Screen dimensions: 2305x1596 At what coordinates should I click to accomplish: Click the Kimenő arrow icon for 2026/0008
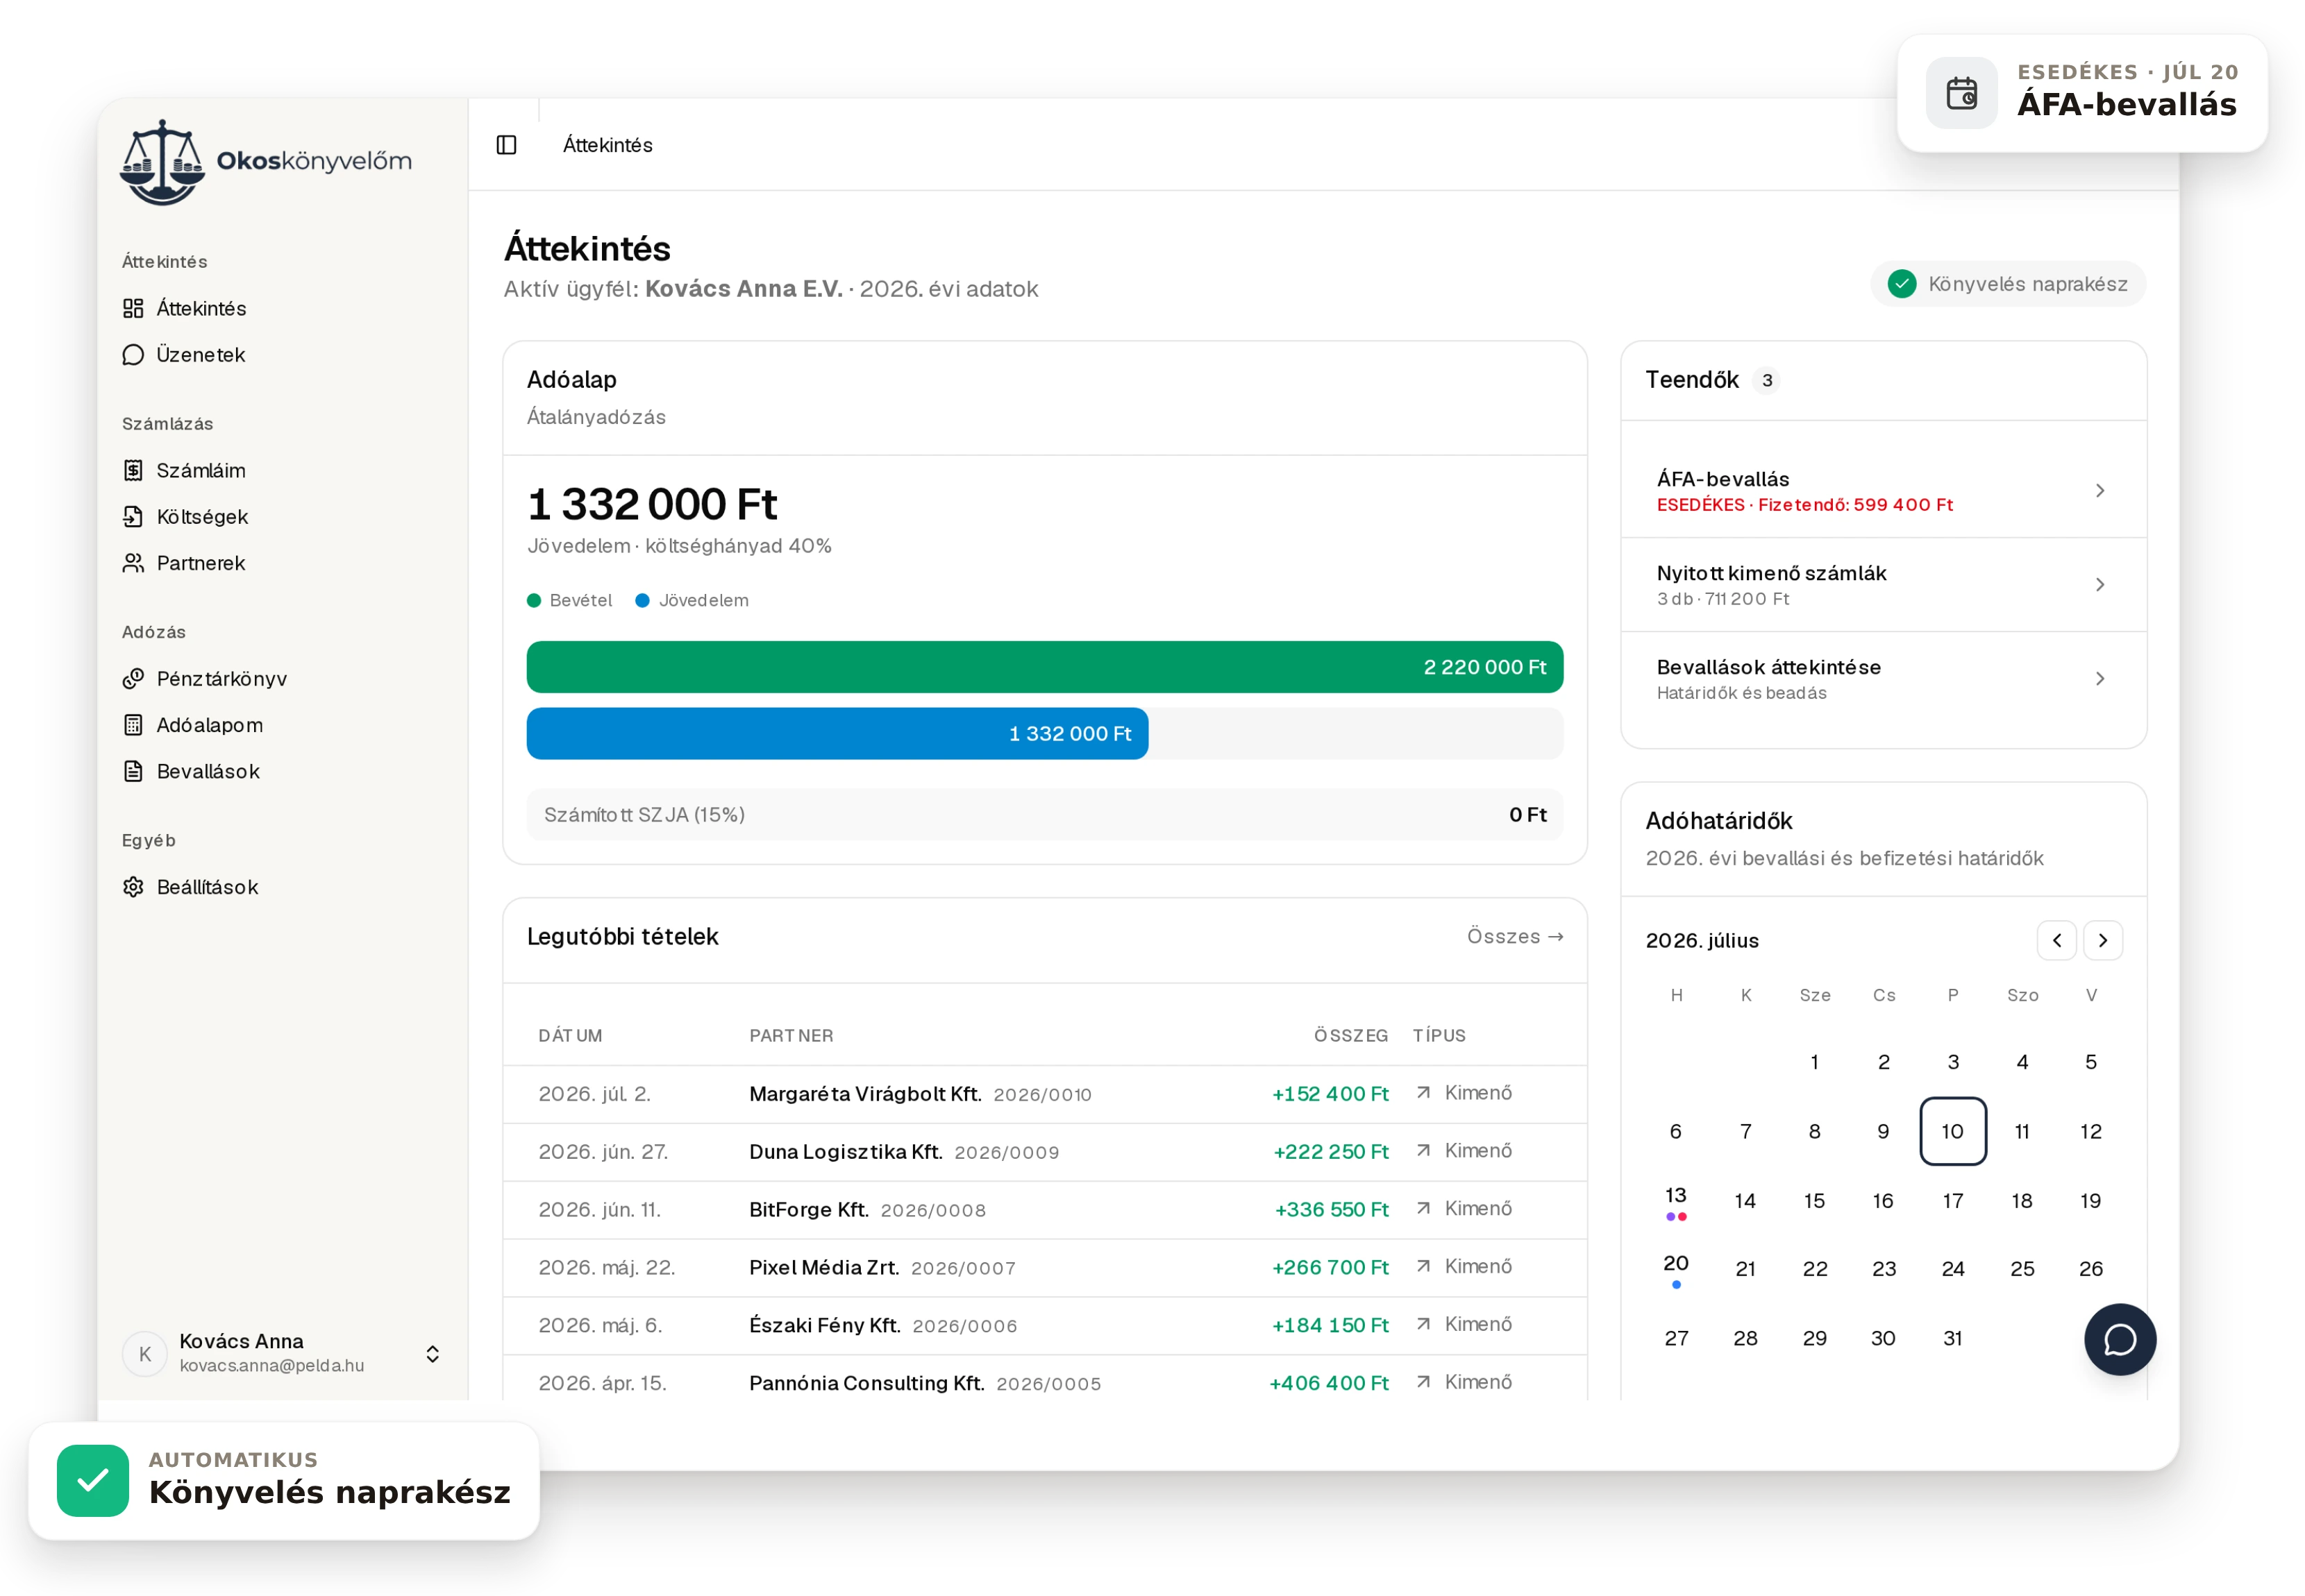[1424, 1209]
